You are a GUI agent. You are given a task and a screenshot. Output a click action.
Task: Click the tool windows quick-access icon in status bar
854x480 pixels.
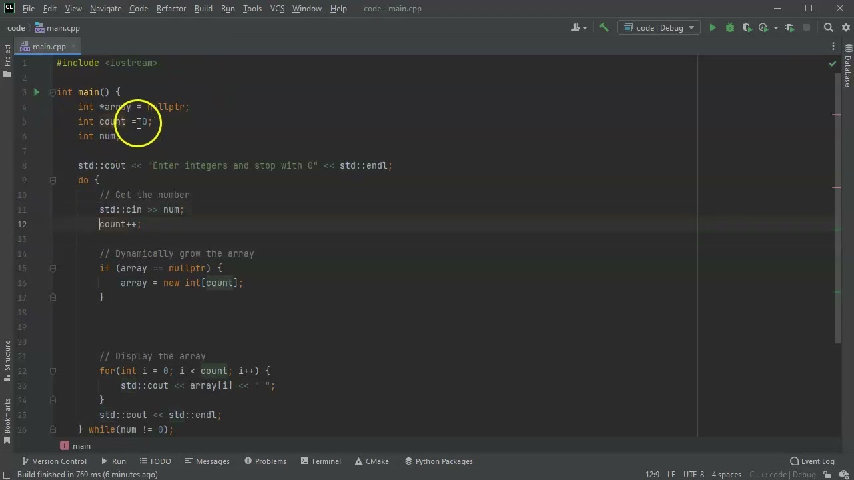point(8,475)
